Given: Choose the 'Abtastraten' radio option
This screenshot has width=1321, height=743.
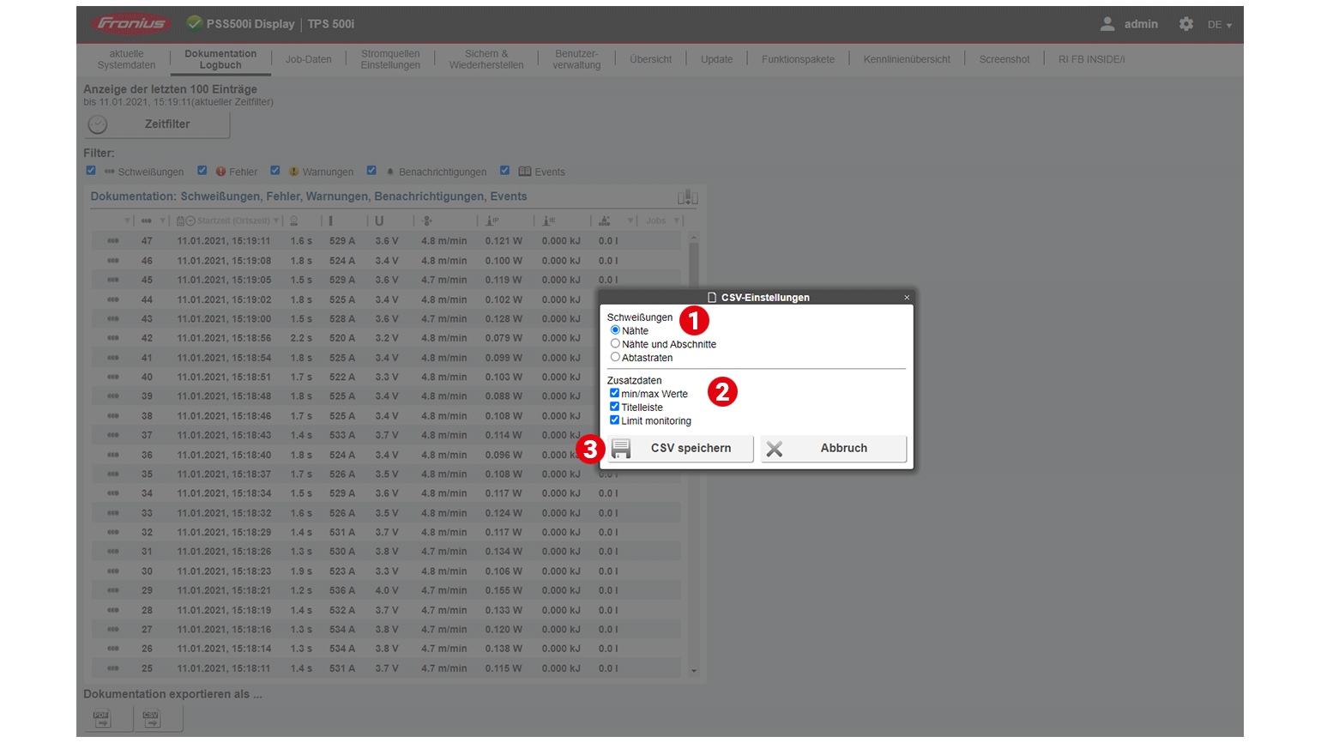Looking at the screenshot, I should pos(615,358).
